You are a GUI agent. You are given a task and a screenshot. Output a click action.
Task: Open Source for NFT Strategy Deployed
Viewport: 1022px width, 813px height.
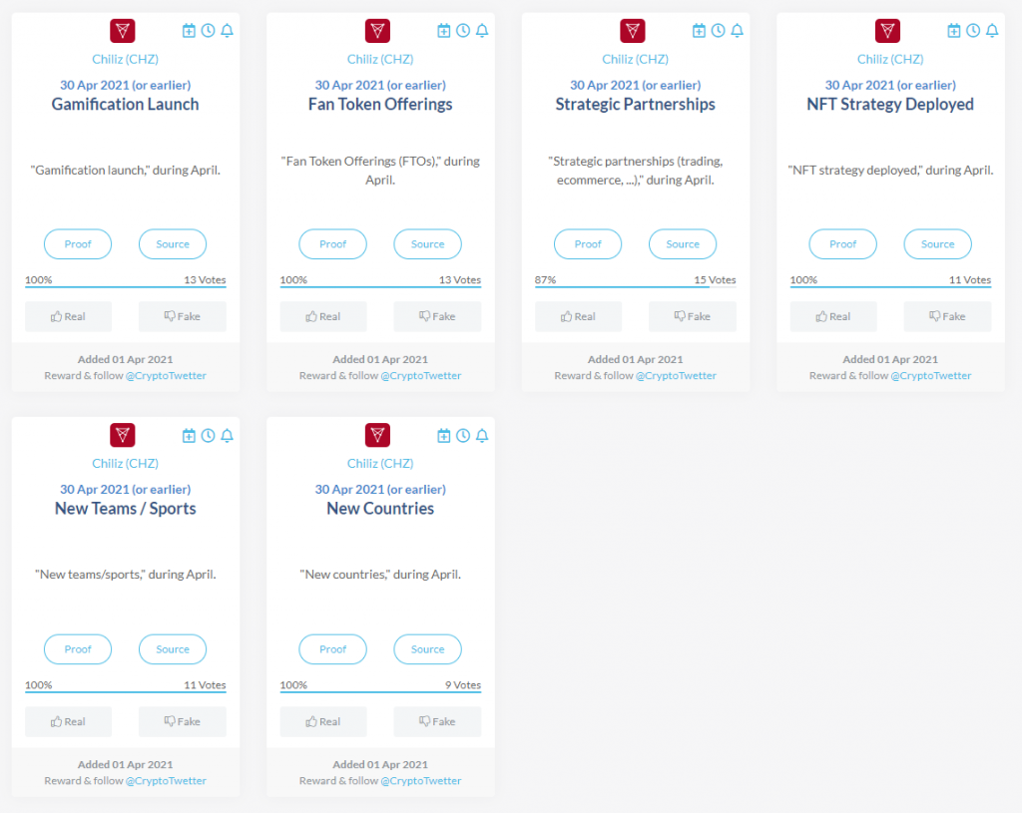point(937,244)
